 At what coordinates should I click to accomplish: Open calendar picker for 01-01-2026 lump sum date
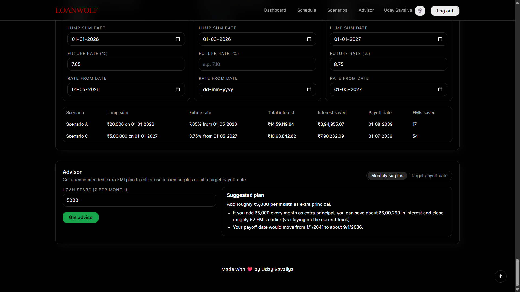pyautogui.click(x=178, y=39)
